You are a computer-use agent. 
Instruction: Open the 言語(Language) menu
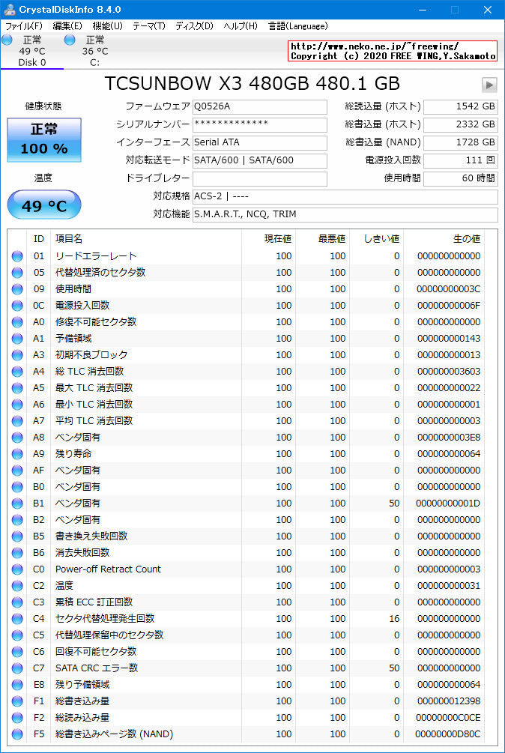tap(298, 26)
